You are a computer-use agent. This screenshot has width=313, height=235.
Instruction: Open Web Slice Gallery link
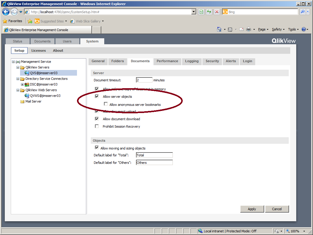(87, 21)
